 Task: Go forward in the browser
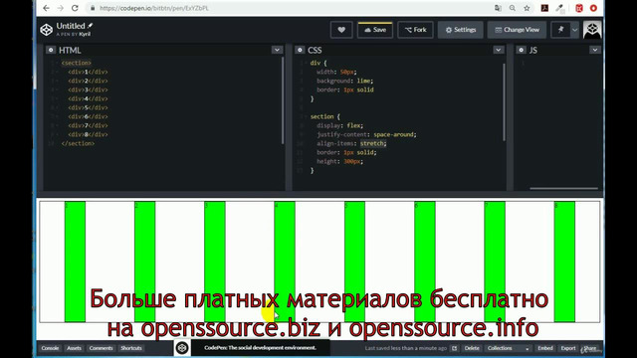coord(60,8)
